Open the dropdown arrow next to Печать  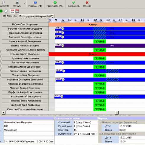pos(24,4)
